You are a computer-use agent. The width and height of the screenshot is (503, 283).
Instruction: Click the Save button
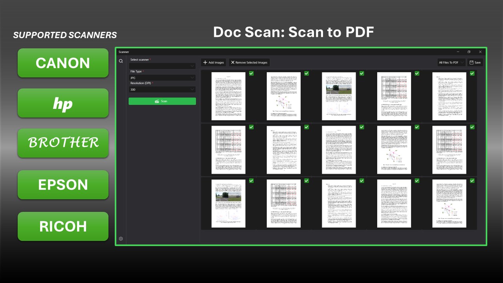[x=475, y=62]
